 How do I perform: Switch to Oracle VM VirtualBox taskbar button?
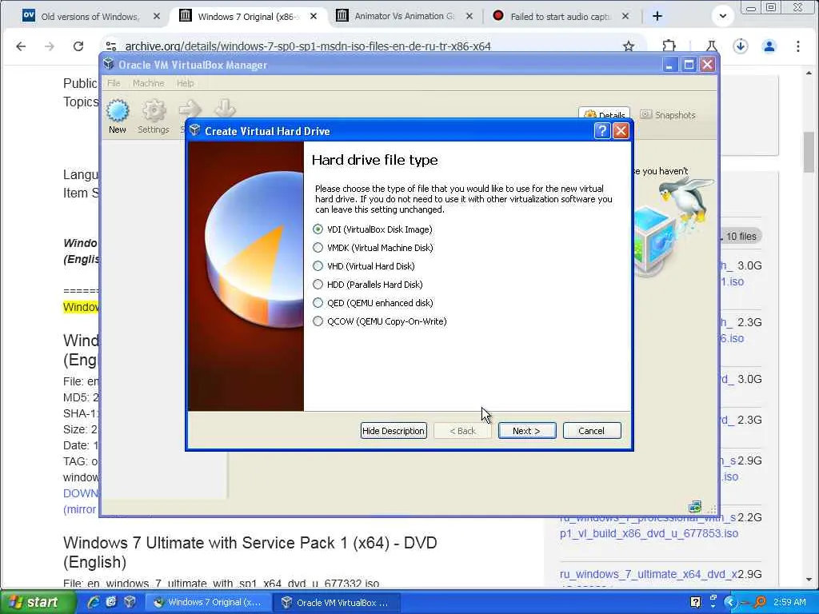(335, 603)
